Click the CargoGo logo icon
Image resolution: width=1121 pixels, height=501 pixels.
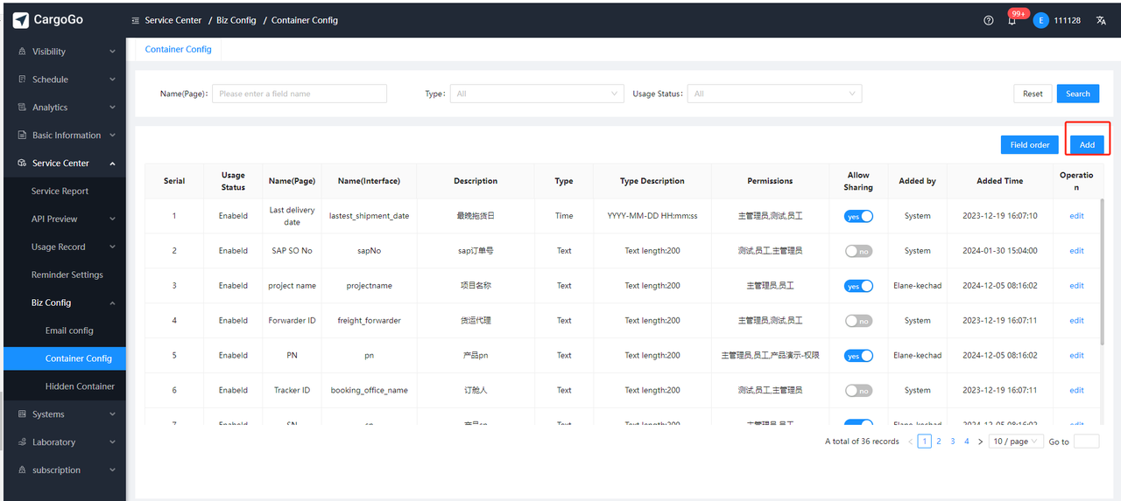pos(21,19)
